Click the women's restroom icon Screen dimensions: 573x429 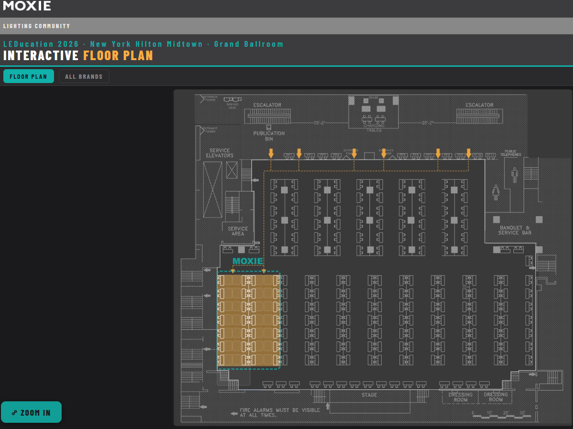(x=496, y=192)
